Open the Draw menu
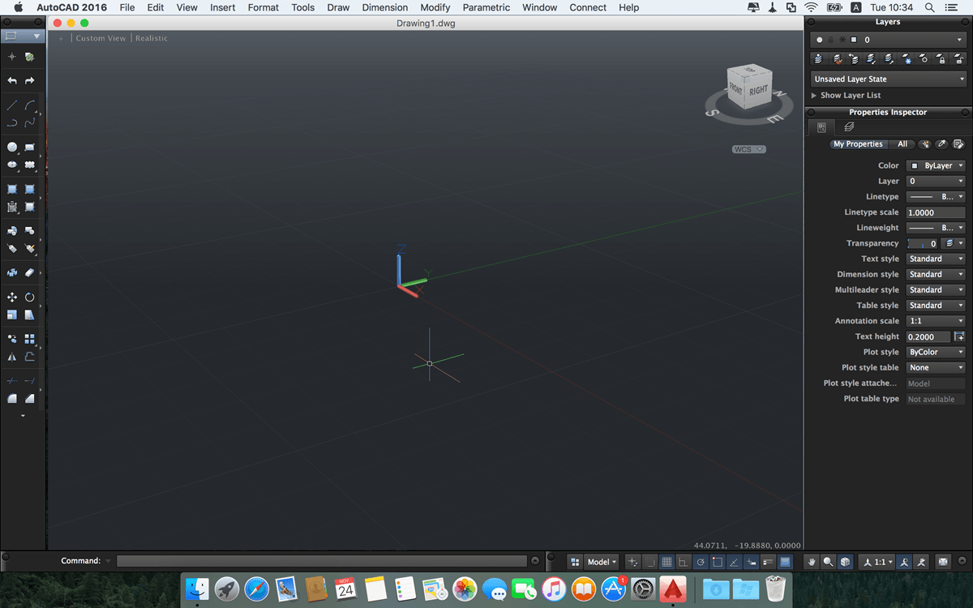The image size is (973, 608). pos(338,7)
